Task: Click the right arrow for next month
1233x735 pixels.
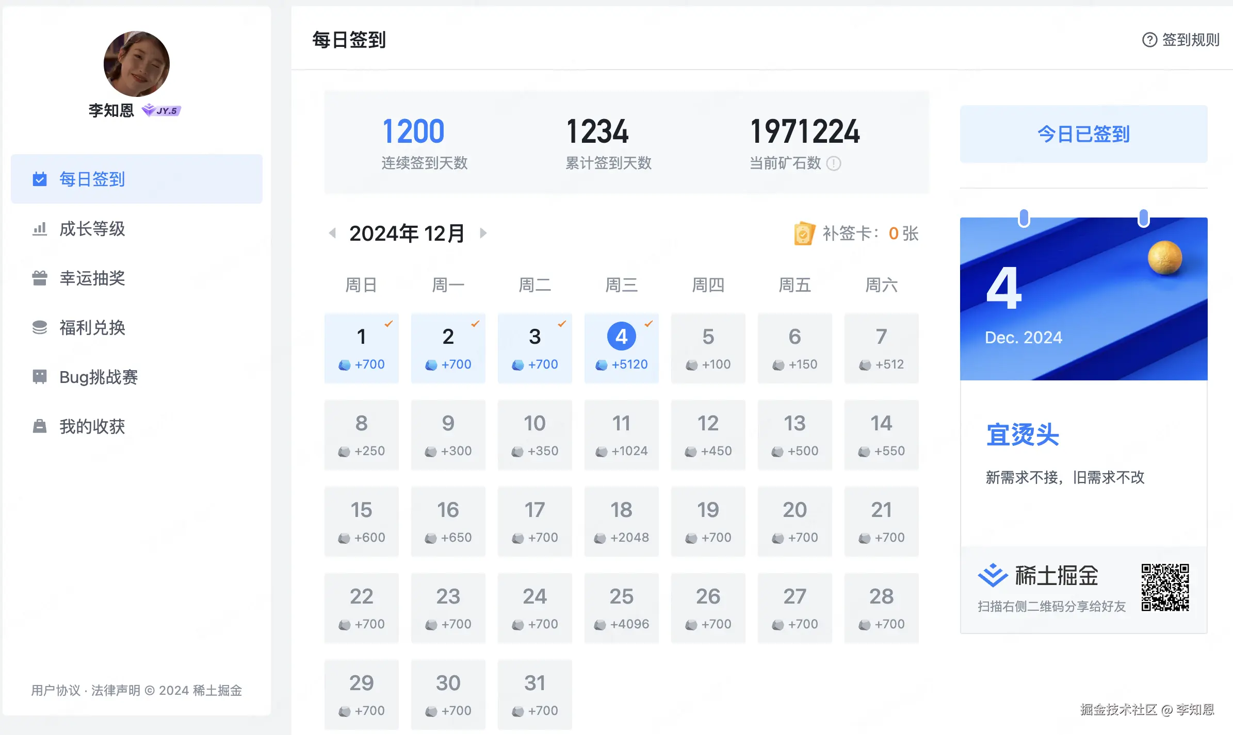Action: point(483,233)
